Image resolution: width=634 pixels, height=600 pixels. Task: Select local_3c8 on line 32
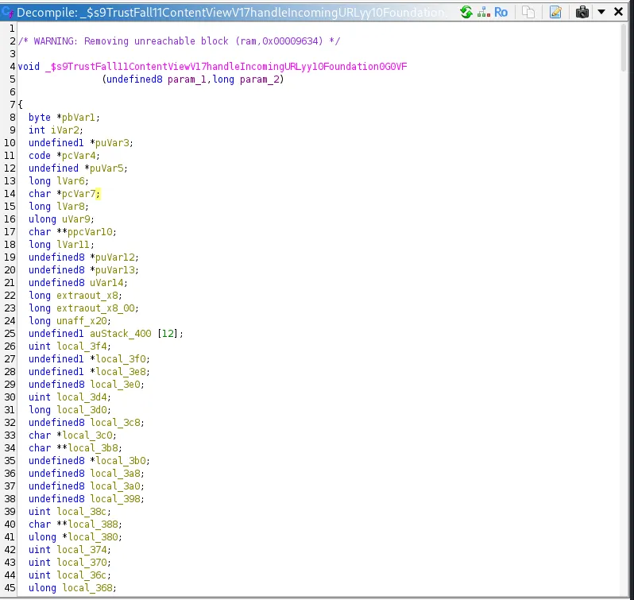[x=114, y=423]
